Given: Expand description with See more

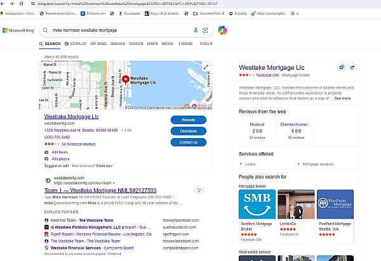Looking at the screenshot, I should [x=342, y=98].
